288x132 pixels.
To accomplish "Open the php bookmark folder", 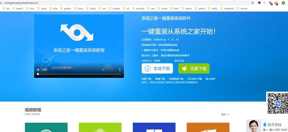I will pos(54,9).
